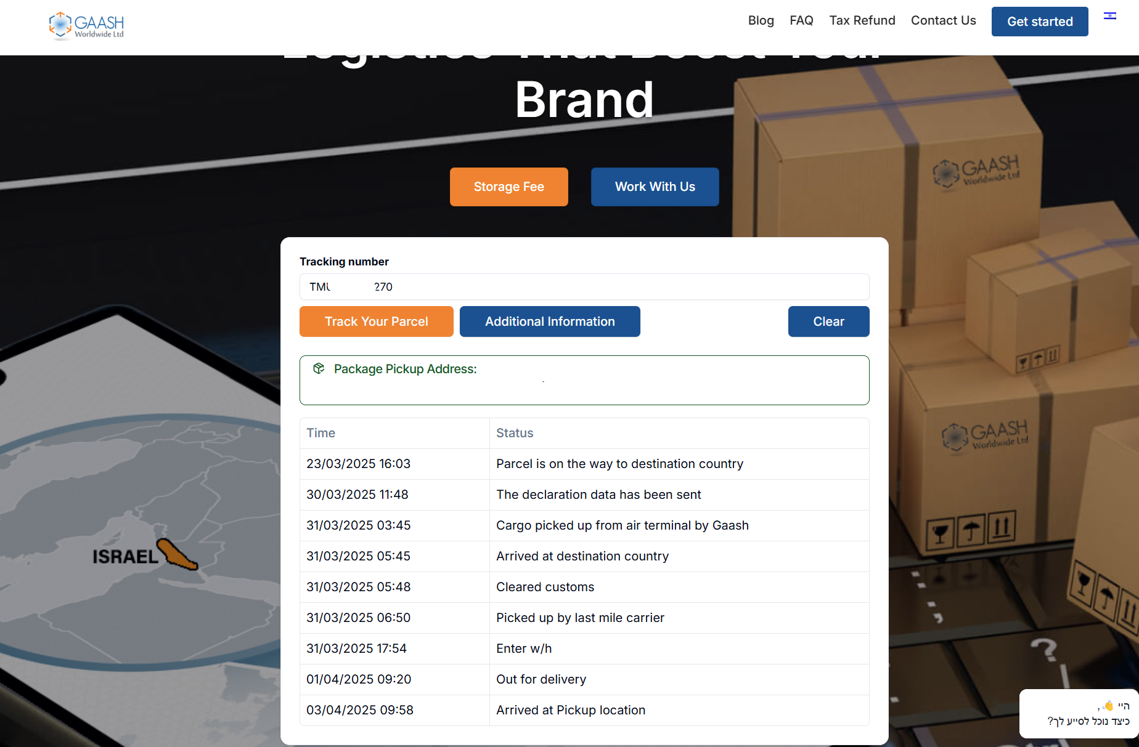Click the package icon beside Pickup Address
1139x747 pixels.
[319, 368]
